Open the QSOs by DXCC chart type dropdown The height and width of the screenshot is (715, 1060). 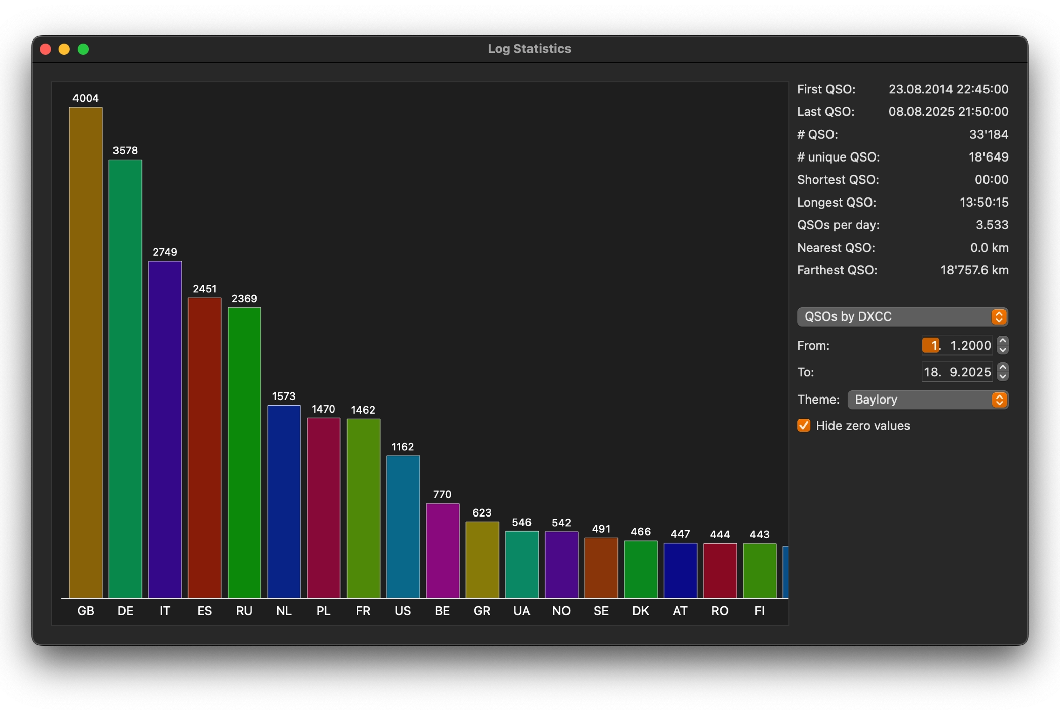[902, 316]
